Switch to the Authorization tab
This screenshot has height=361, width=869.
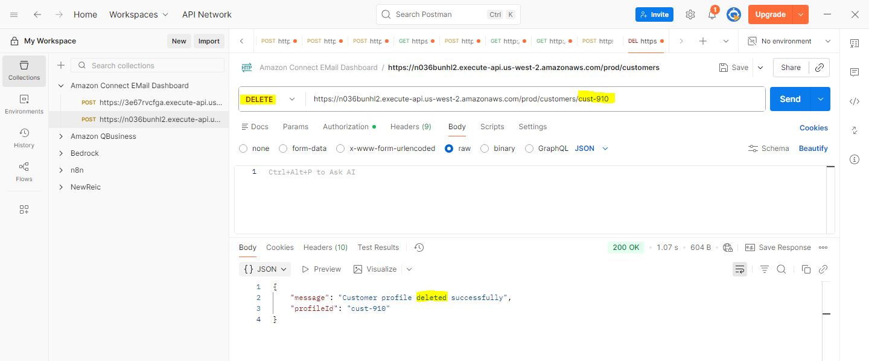345,127
